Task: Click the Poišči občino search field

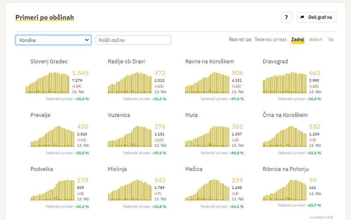Action: pyautogui.click(x=133, y=40)
